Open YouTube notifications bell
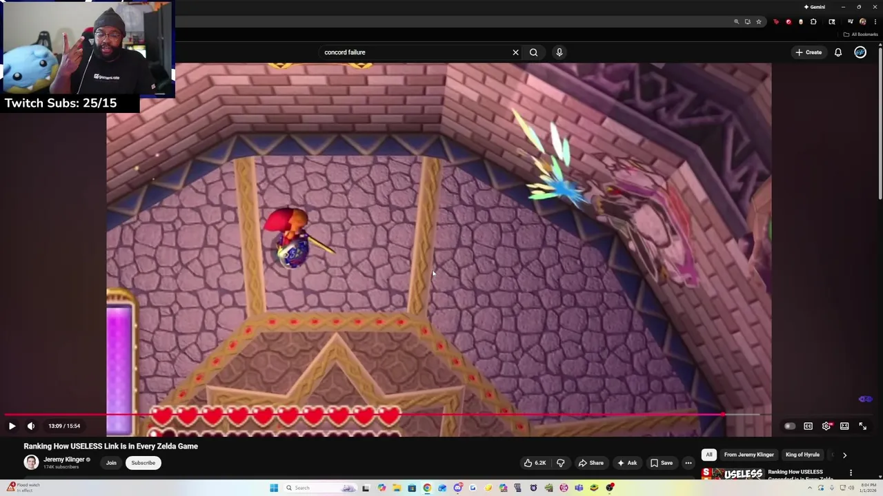883x496 pixels. tap(838, 52)
